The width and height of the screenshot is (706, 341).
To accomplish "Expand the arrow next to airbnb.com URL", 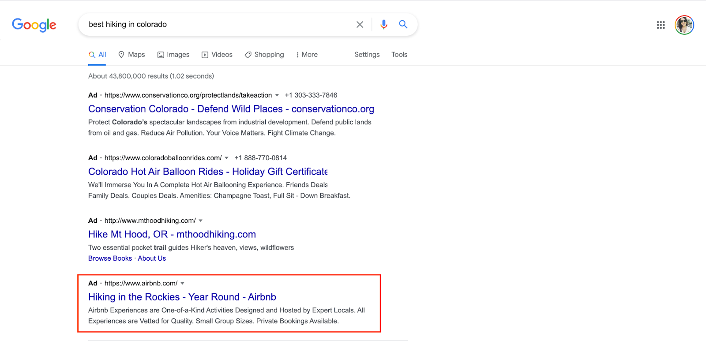I will (x=183, y=283).
